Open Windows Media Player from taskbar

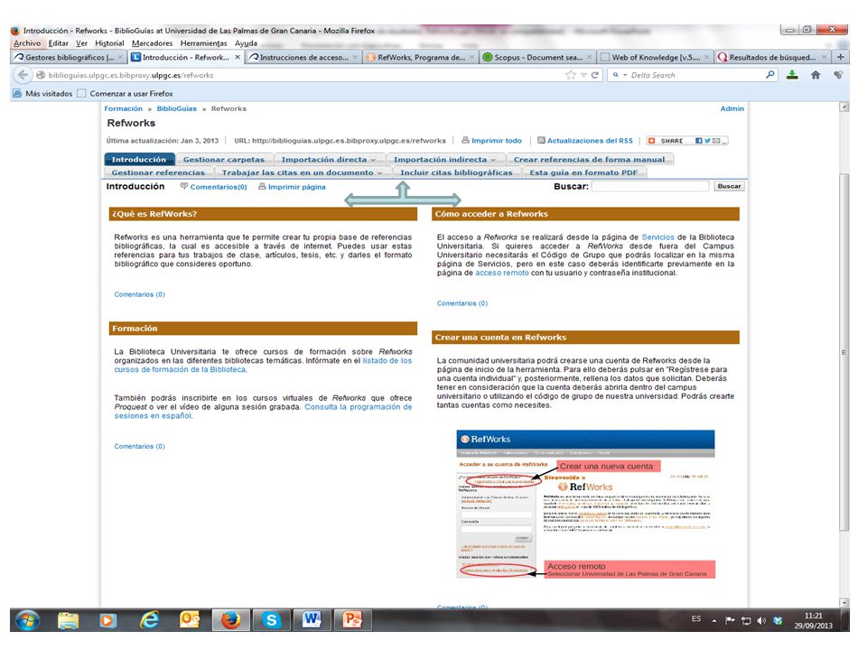click(107, 621)
